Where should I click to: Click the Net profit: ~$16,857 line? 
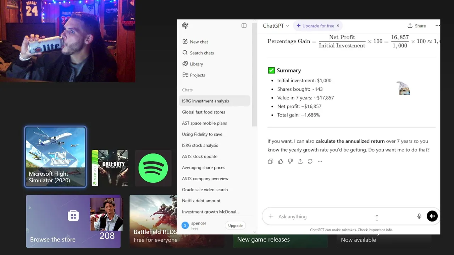click(x=299, y=106)
